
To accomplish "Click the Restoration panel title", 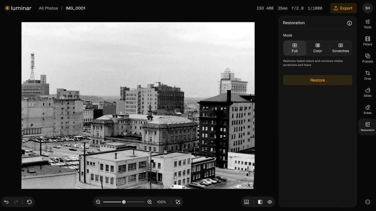I will pos(294,23).
